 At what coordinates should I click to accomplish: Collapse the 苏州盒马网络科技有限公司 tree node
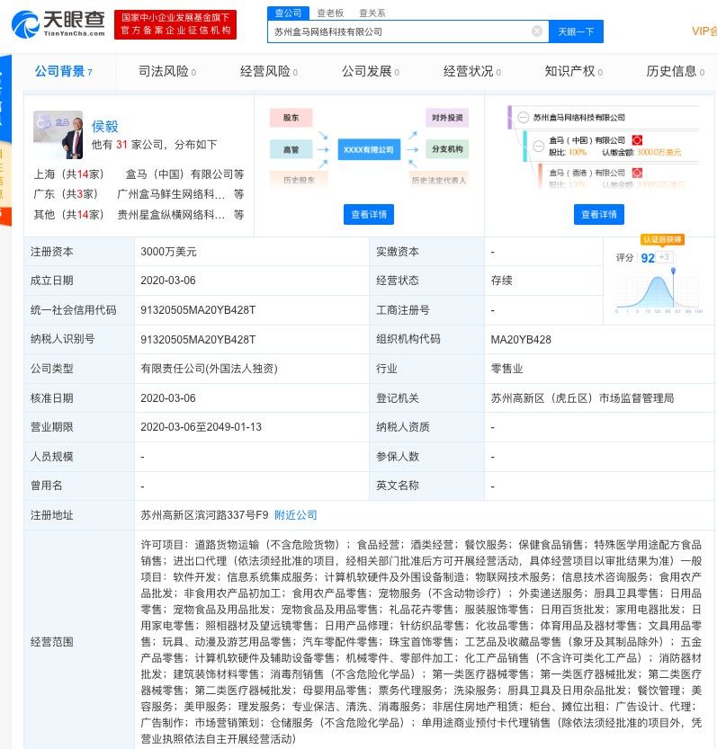[x=524, y=118]
